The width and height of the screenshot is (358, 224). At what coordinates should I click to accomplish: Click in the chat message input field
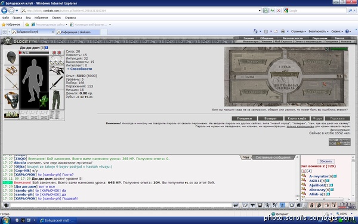[121, 205]
